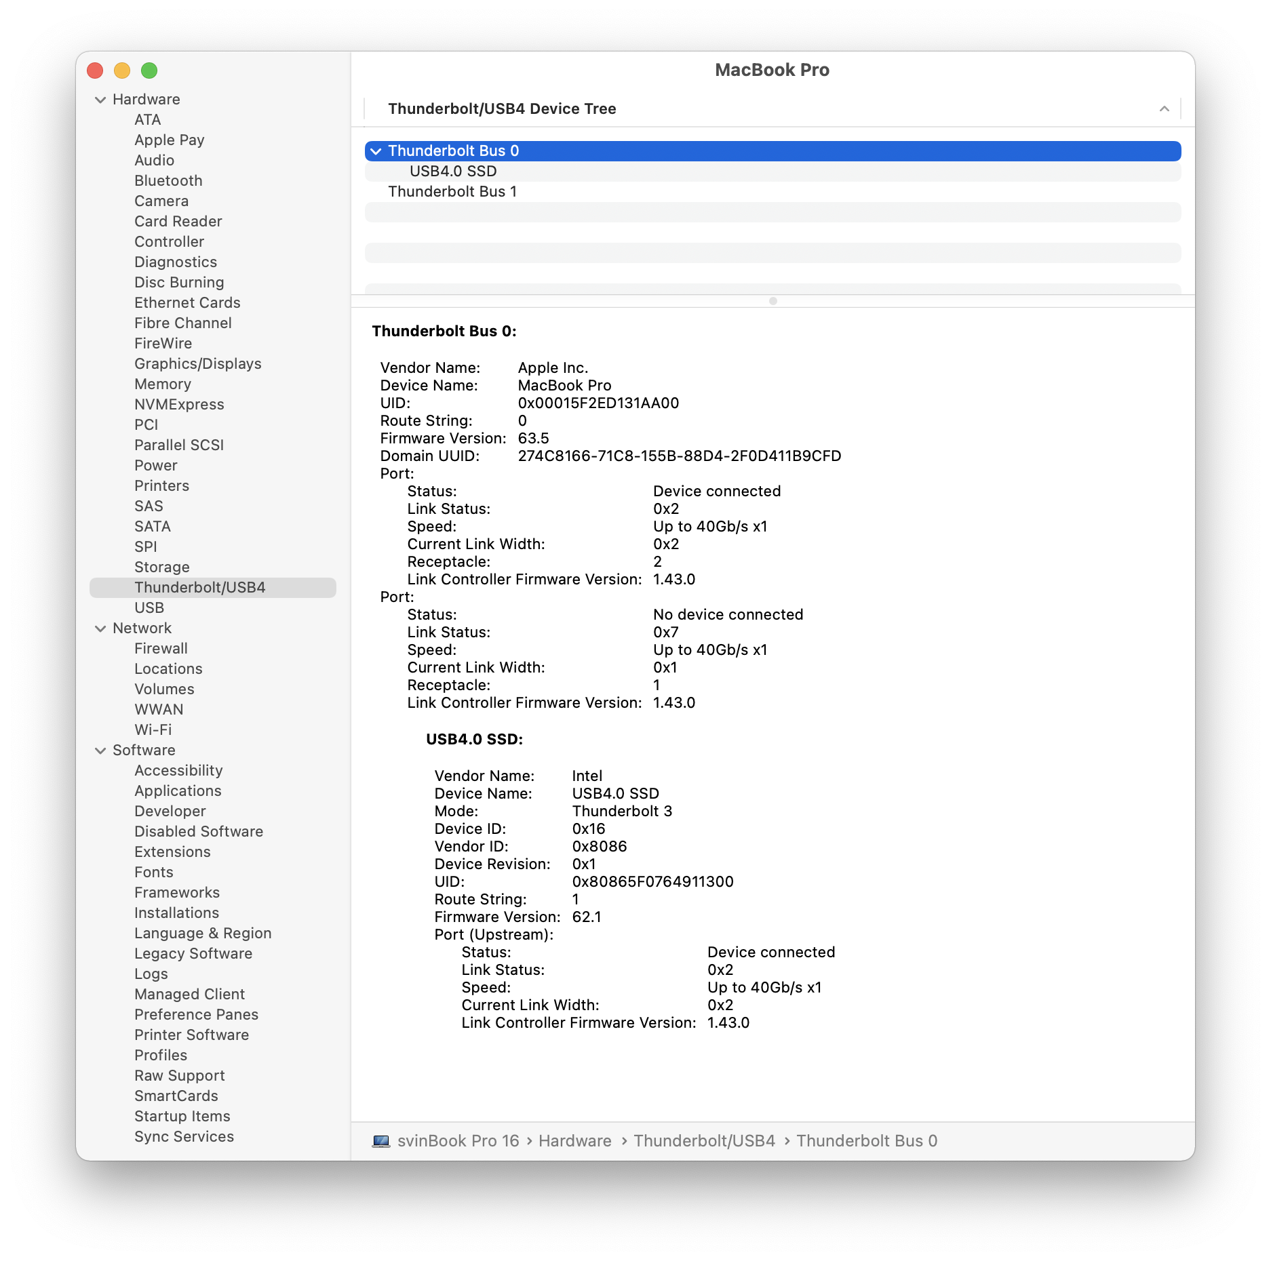Select USB4.0 SSD in device tree

click(773, 172)
